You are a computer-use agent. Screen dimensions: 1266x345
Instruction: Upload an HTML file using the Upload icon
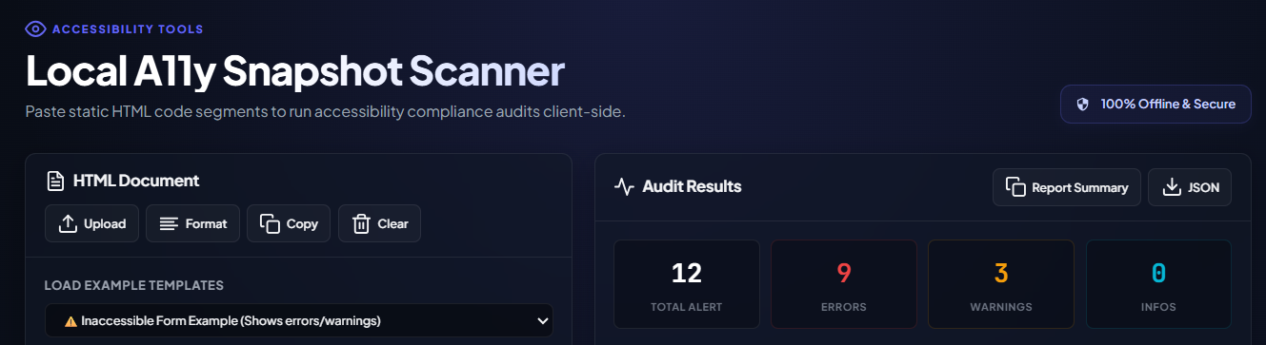pyautogui.click(x=68, y=224)
